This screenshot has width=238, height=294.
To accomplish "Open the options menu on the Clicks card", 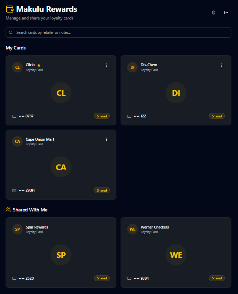I will point(107,65).
